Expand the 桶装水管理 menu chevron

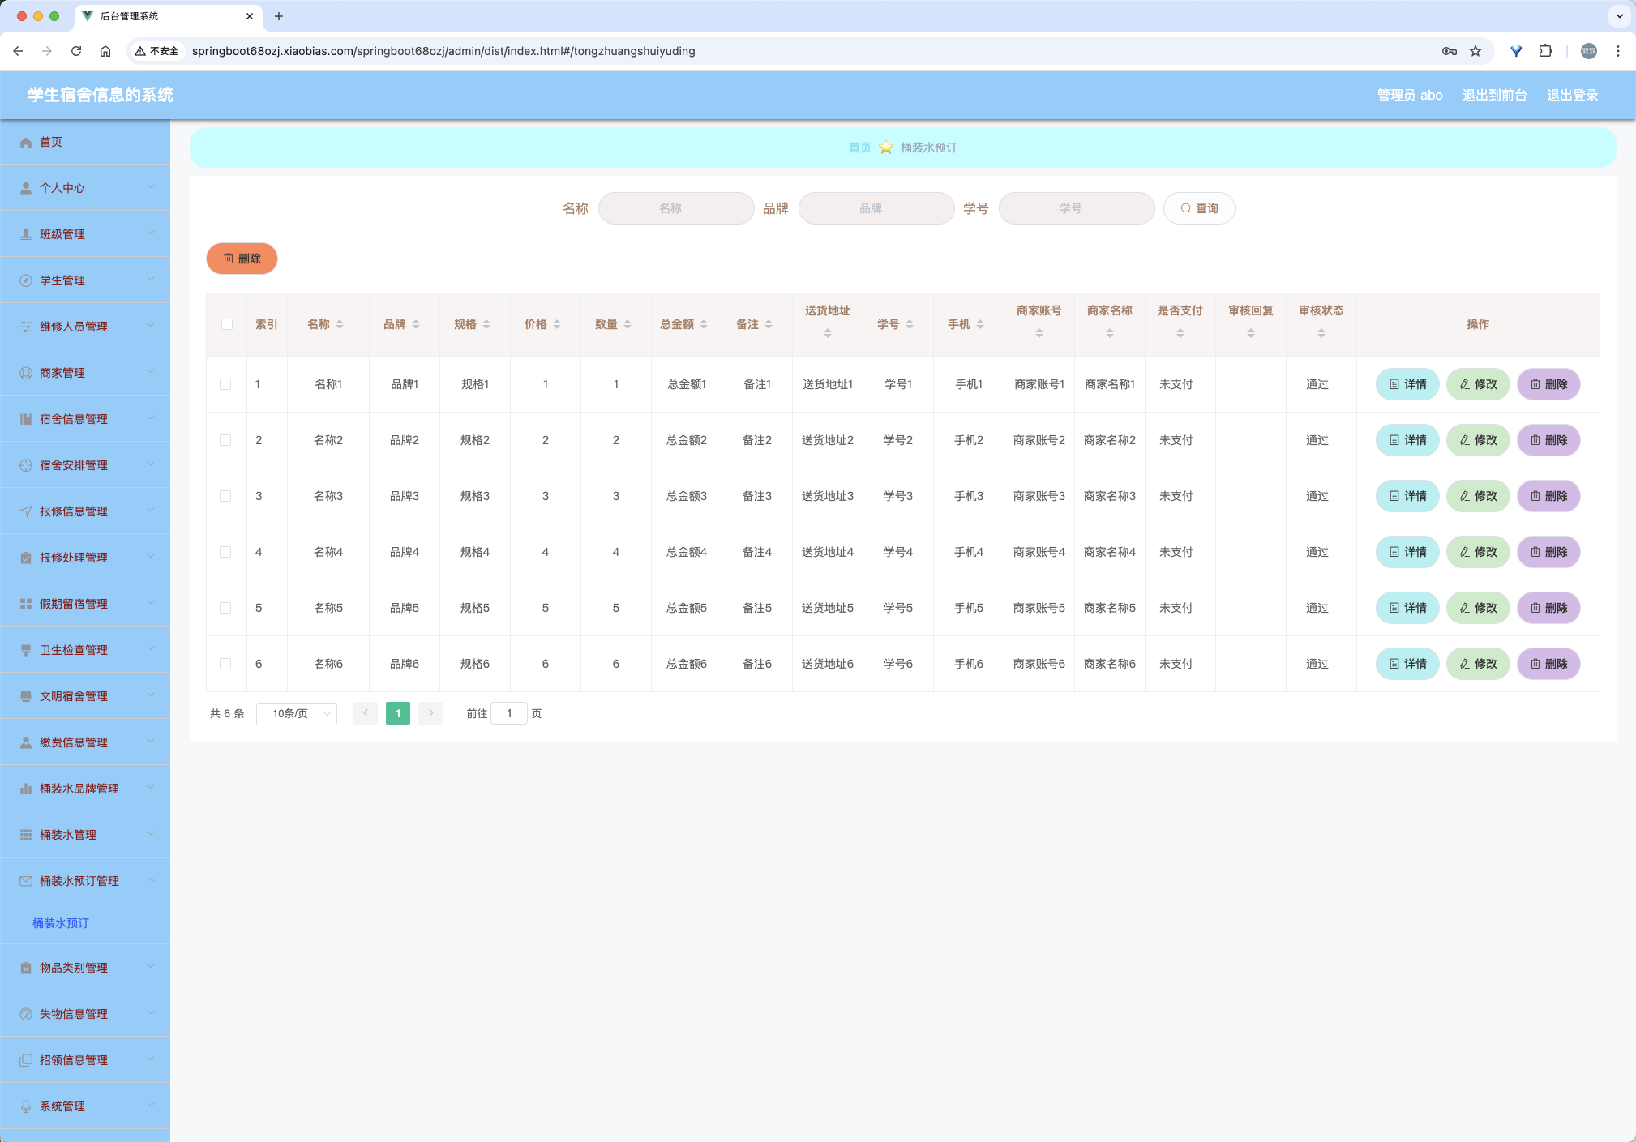151,834
